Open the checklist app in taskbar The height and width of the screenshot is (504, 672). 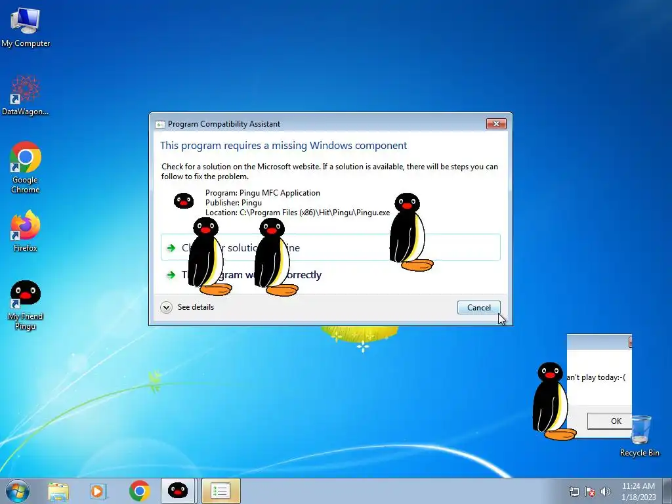[220, 491]
